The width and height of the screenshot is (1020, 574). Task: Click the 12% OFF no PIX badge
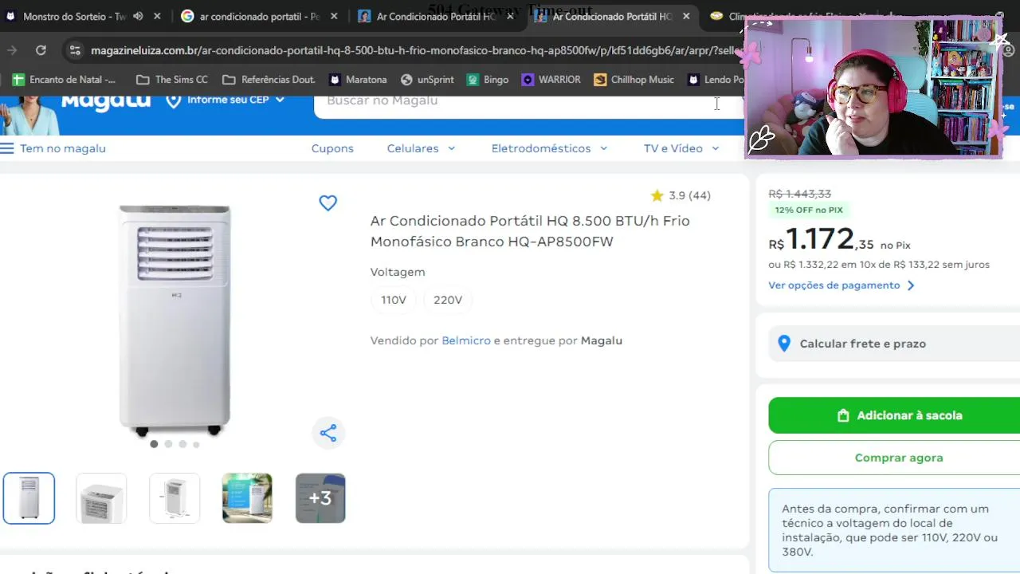coord(808,210)
